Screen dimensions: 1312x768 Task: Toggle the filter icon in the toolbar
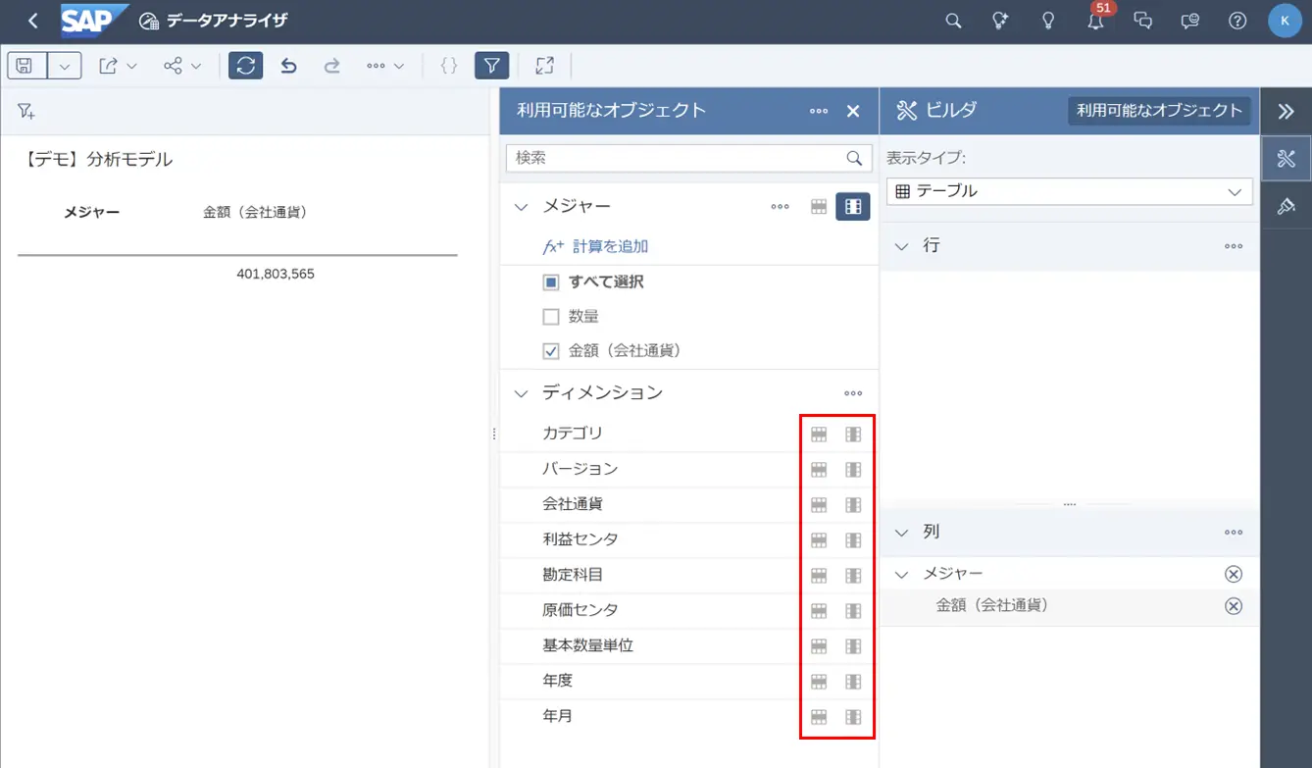492,66
